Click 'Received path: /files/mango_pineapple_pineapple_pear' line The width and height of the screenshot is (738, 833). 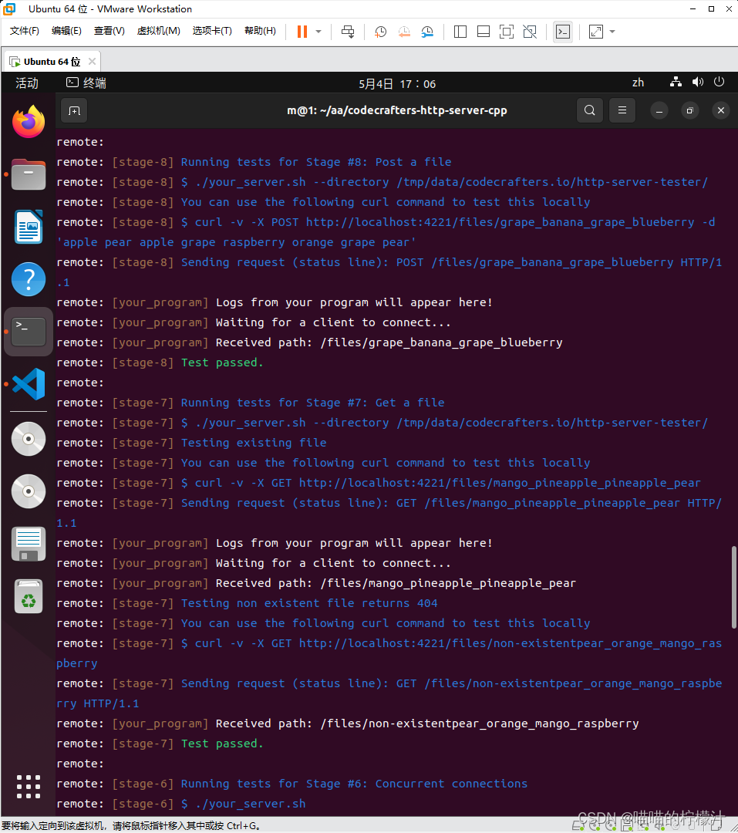click(396, 583)
